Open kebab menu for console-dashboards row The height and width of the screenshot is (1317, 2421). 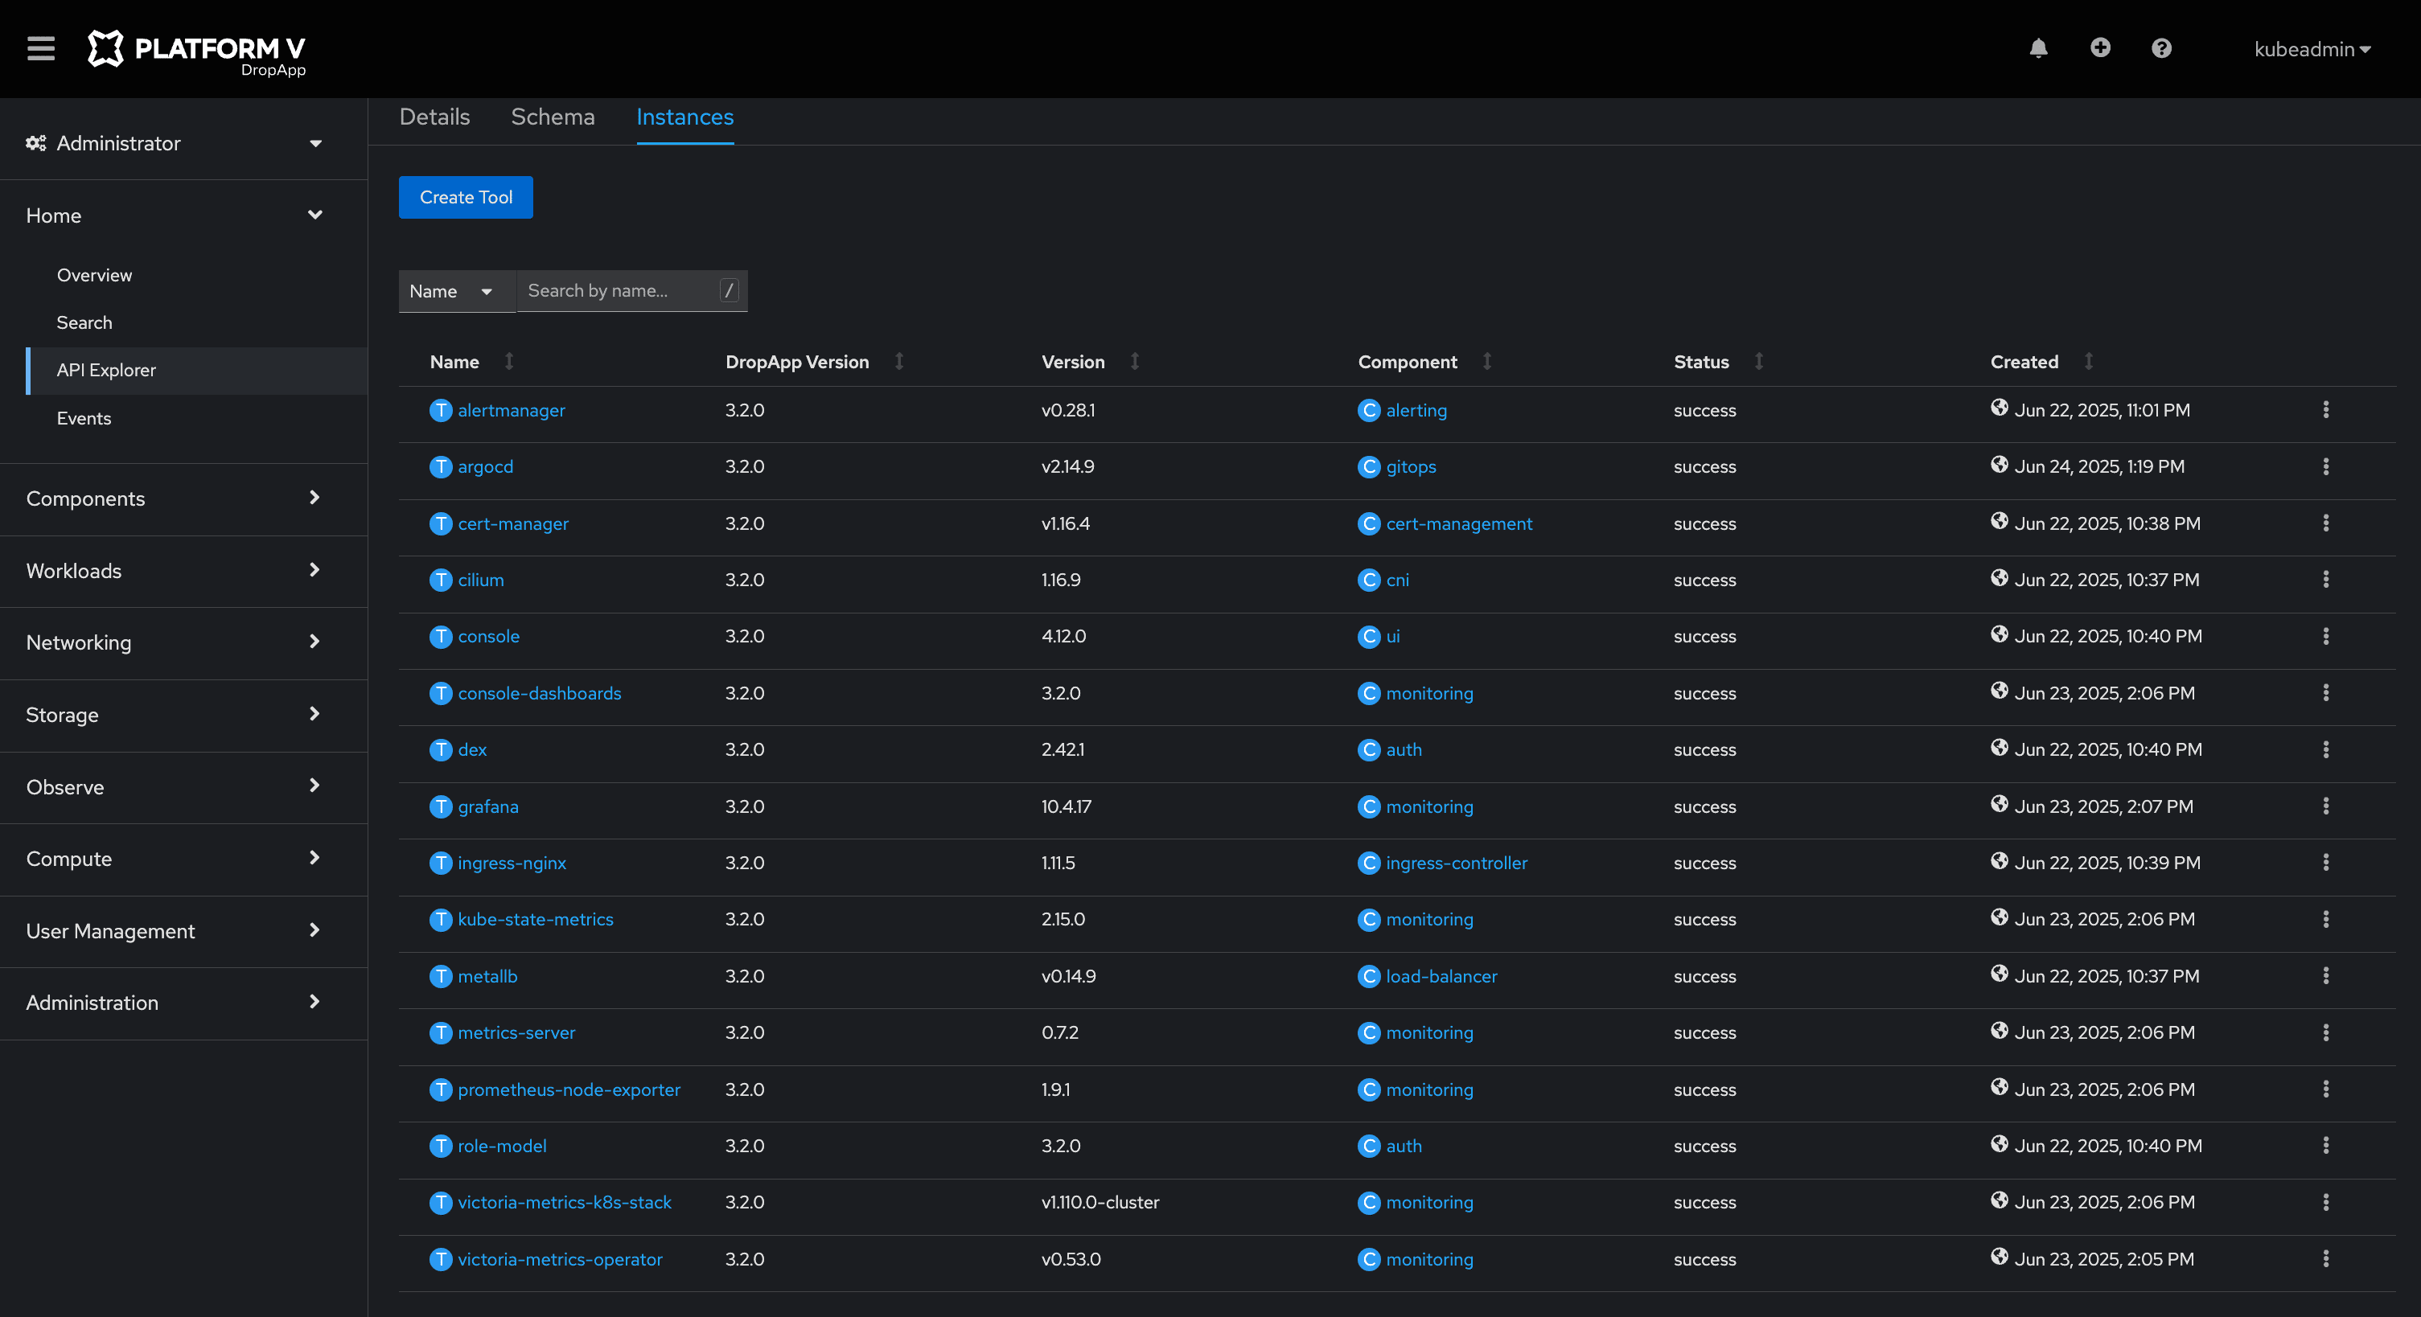pos(2325,693)
